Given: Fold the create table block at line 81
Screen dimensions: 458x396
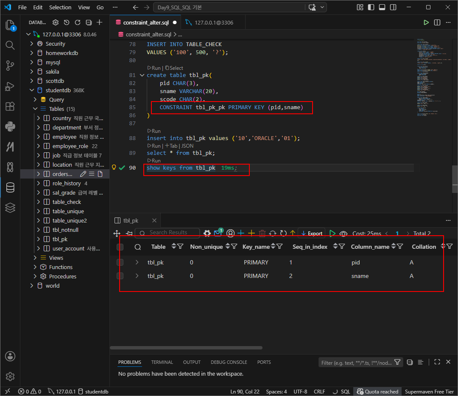Looking at the screenshot, I should point(142,75).
